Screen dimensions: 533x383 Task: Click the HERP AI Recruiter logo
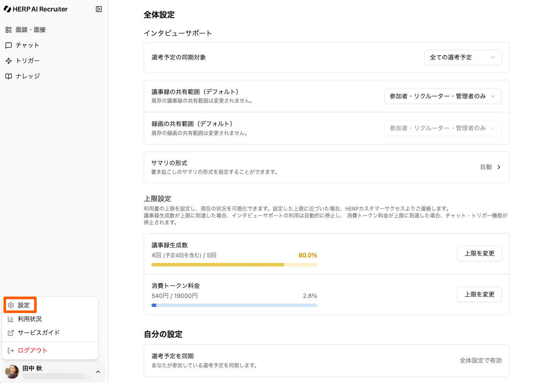(x=36, y=9)
